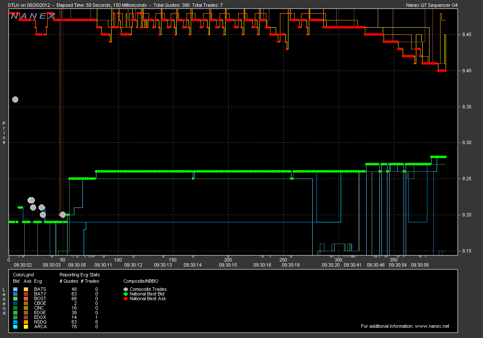
Task: Select the CINC exchange label in legend
Action: pos(39,308)
